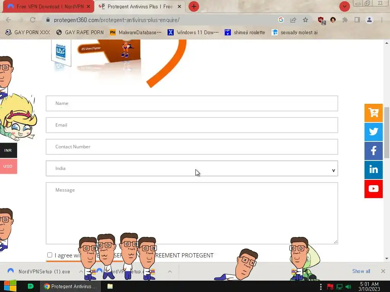Screen dimensions: 390x292
Task: Open the uBlock Origin extension
Action: pos(321,20)
